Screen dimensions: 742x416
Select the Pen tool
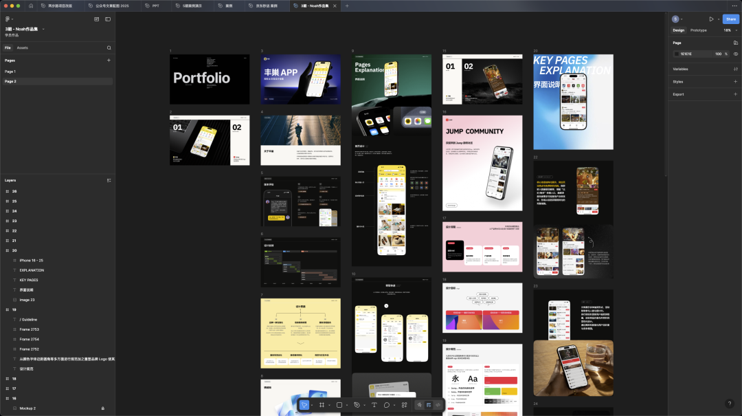tap(356, 405)
